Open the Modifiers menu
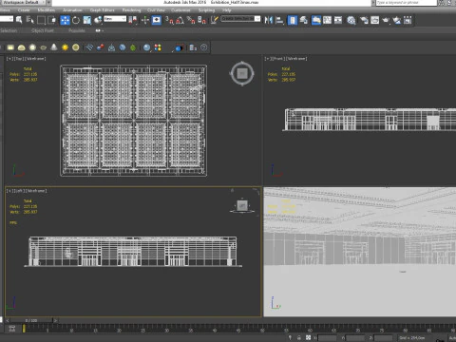This screenshot has height=342, width=456. (46, 10)
